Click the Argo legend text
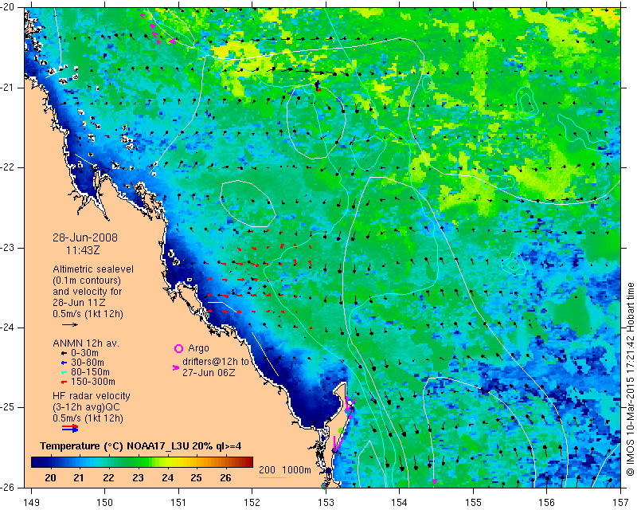 pyautogui.click(x=198, y=348)
